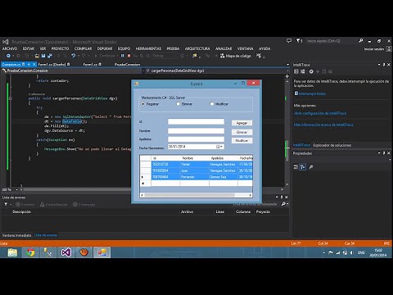
Task: Open the document tab list dropdown arrow
Action: click(x=287, y=65)
